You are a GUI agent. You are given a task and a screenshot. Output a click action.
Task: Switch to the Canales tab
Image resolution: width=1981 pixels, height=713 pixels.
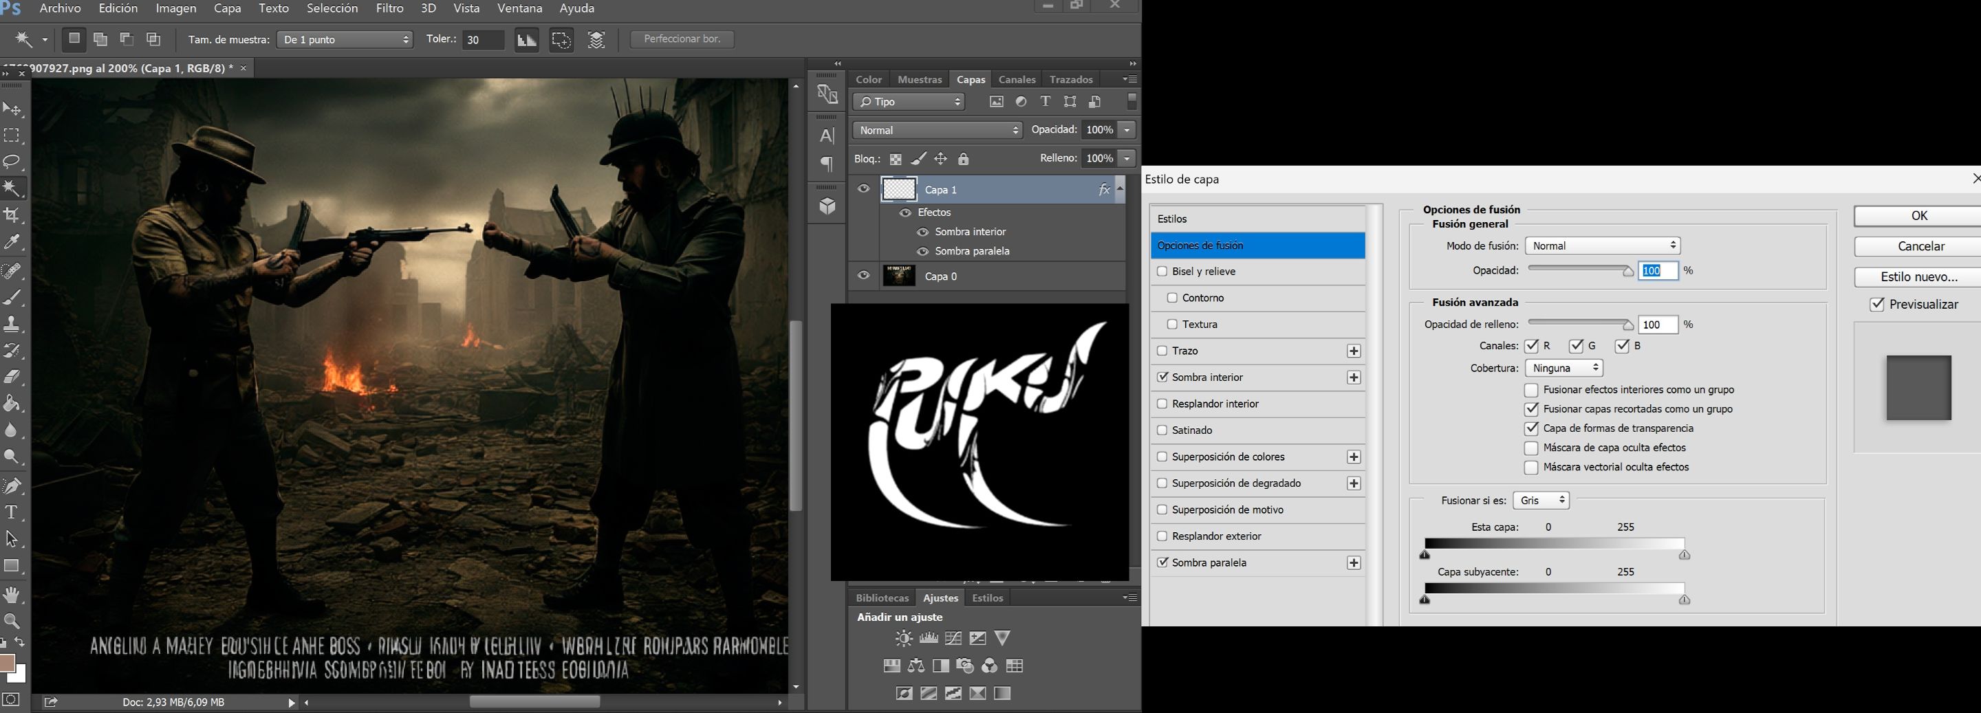click(x=1017, y=79)
